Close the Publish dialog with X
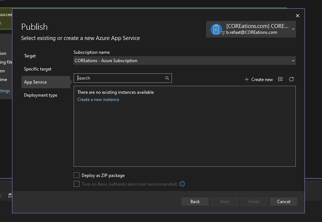Viewport: 322px width, 222px height. click(x=297, y=16)
